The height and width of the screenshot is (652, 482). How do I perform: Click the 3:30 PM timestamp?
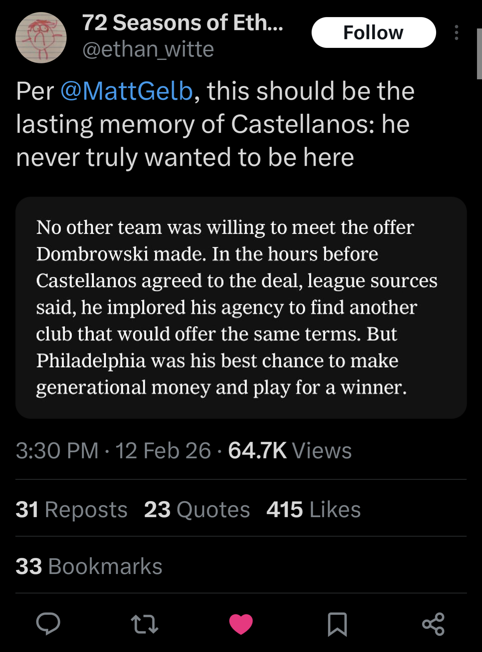57,451
